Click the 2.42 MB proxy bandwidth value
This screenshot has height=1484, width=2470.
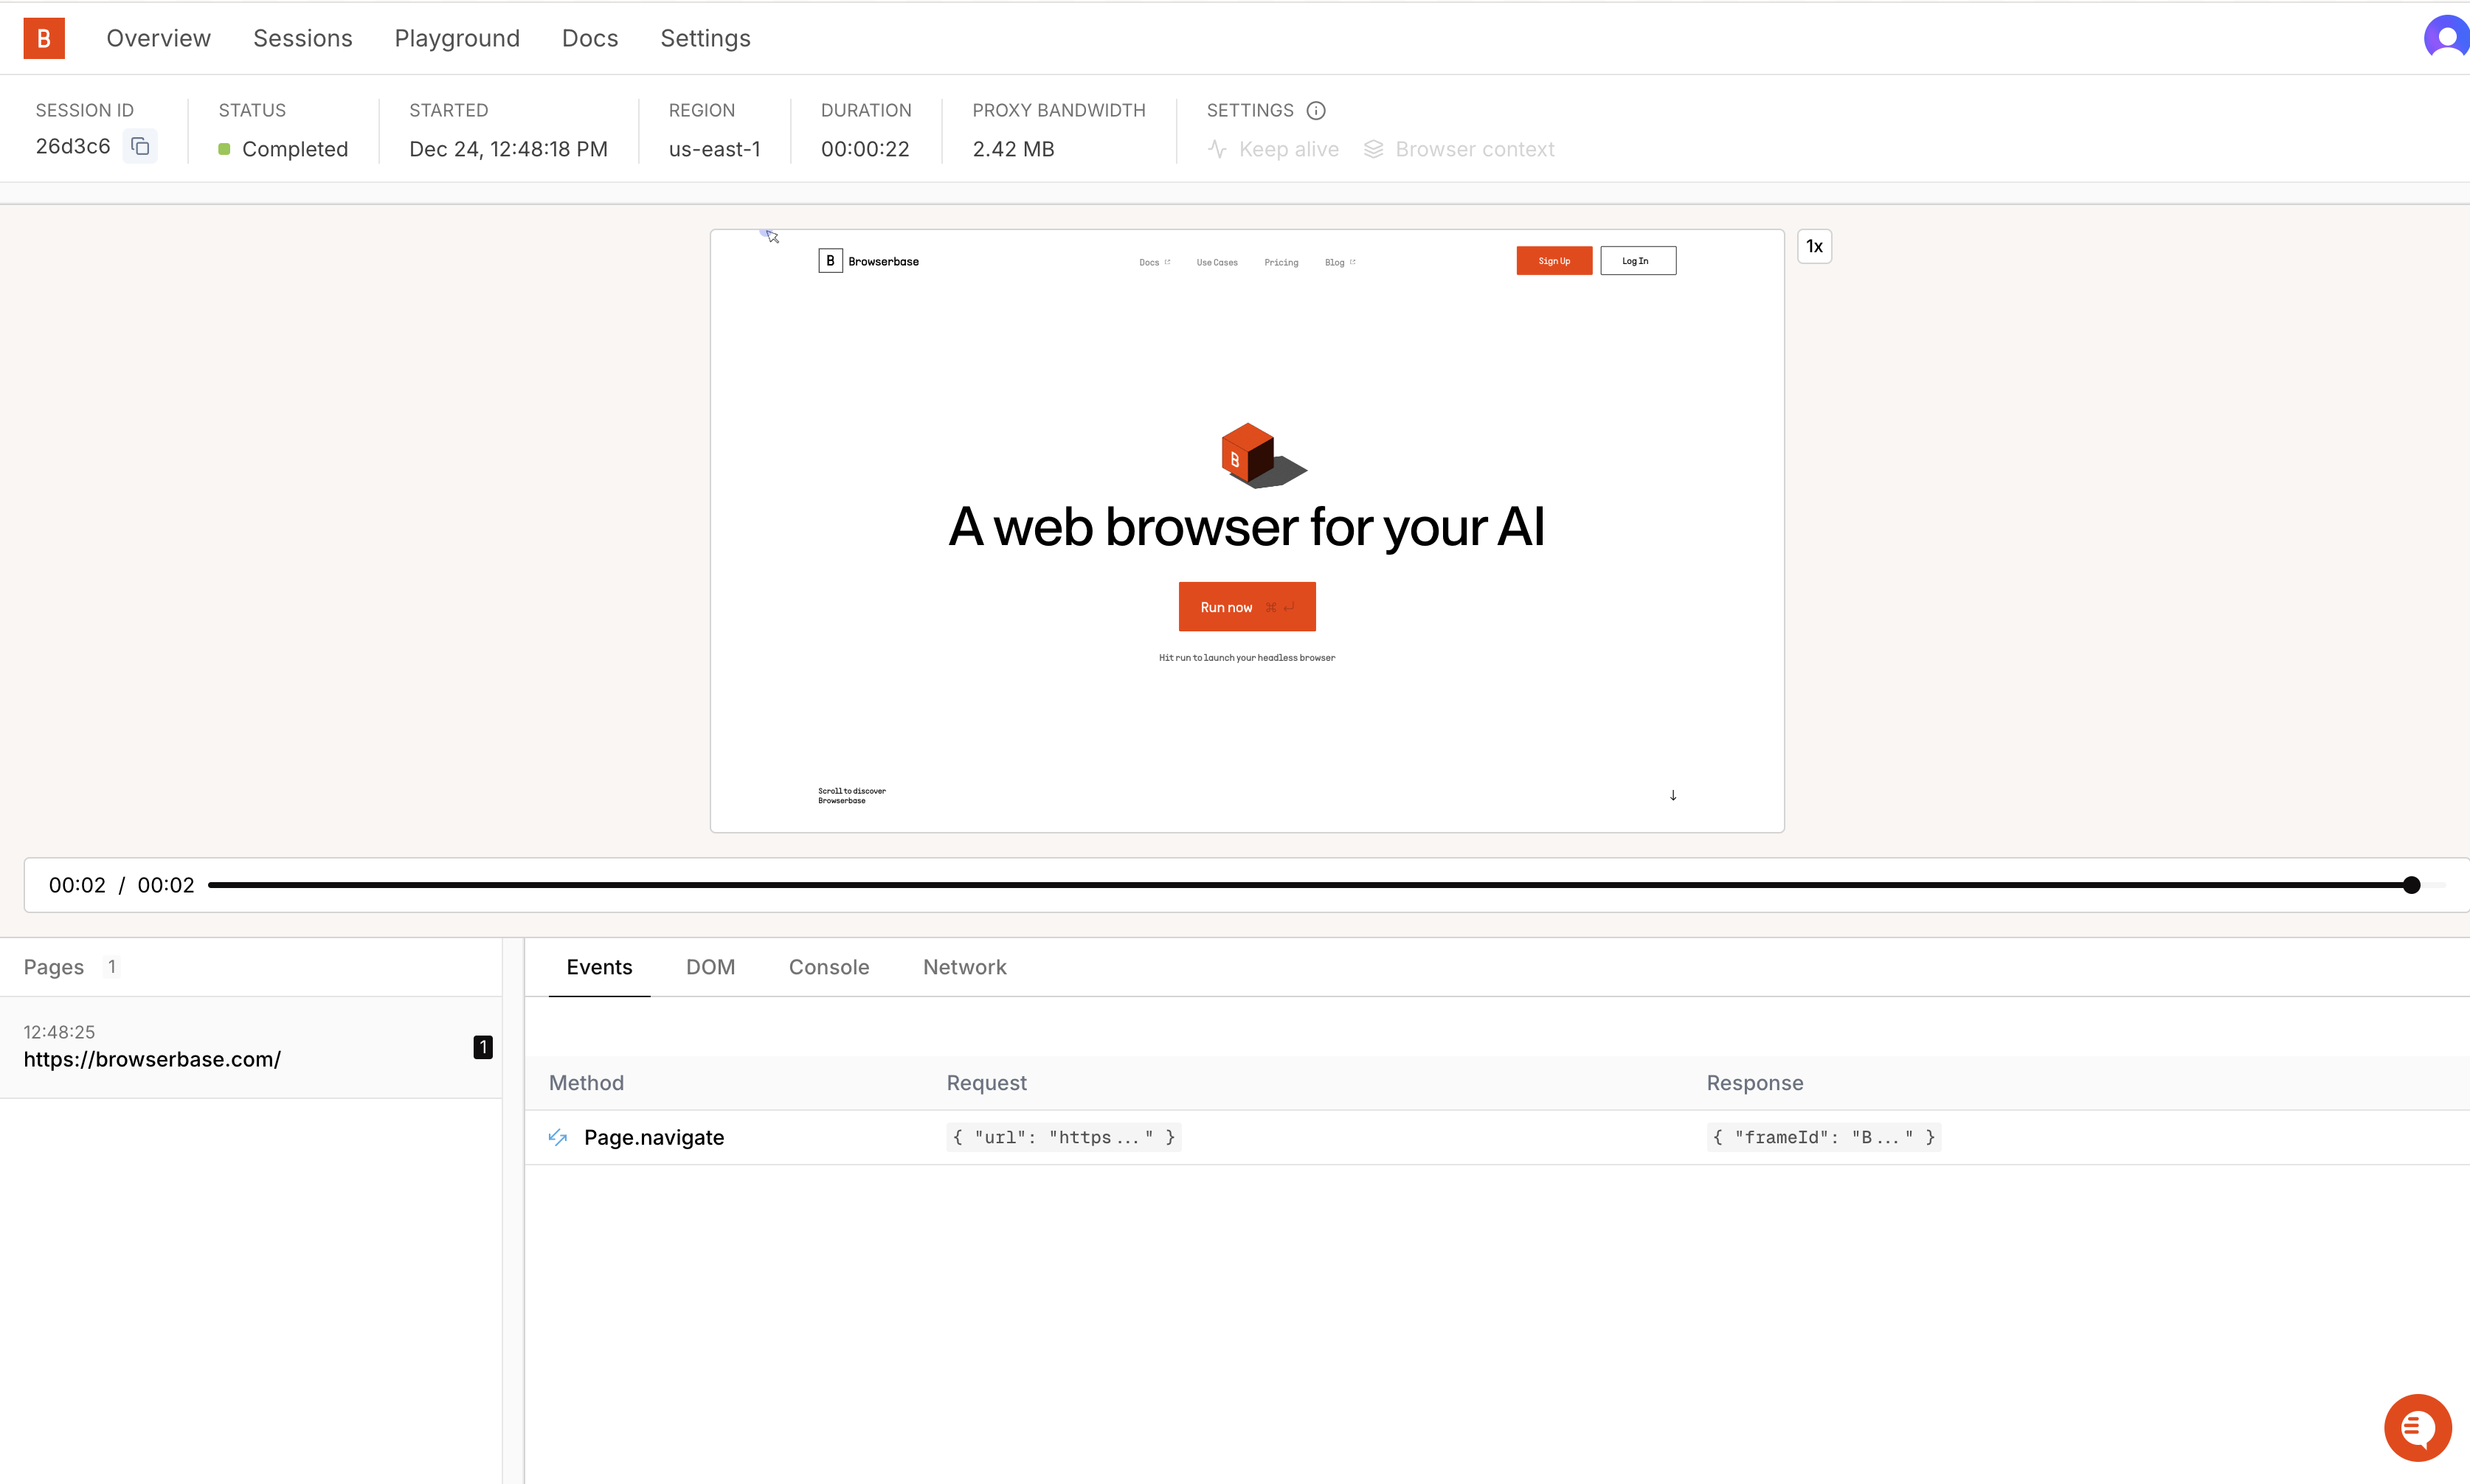pos(1013,149)
